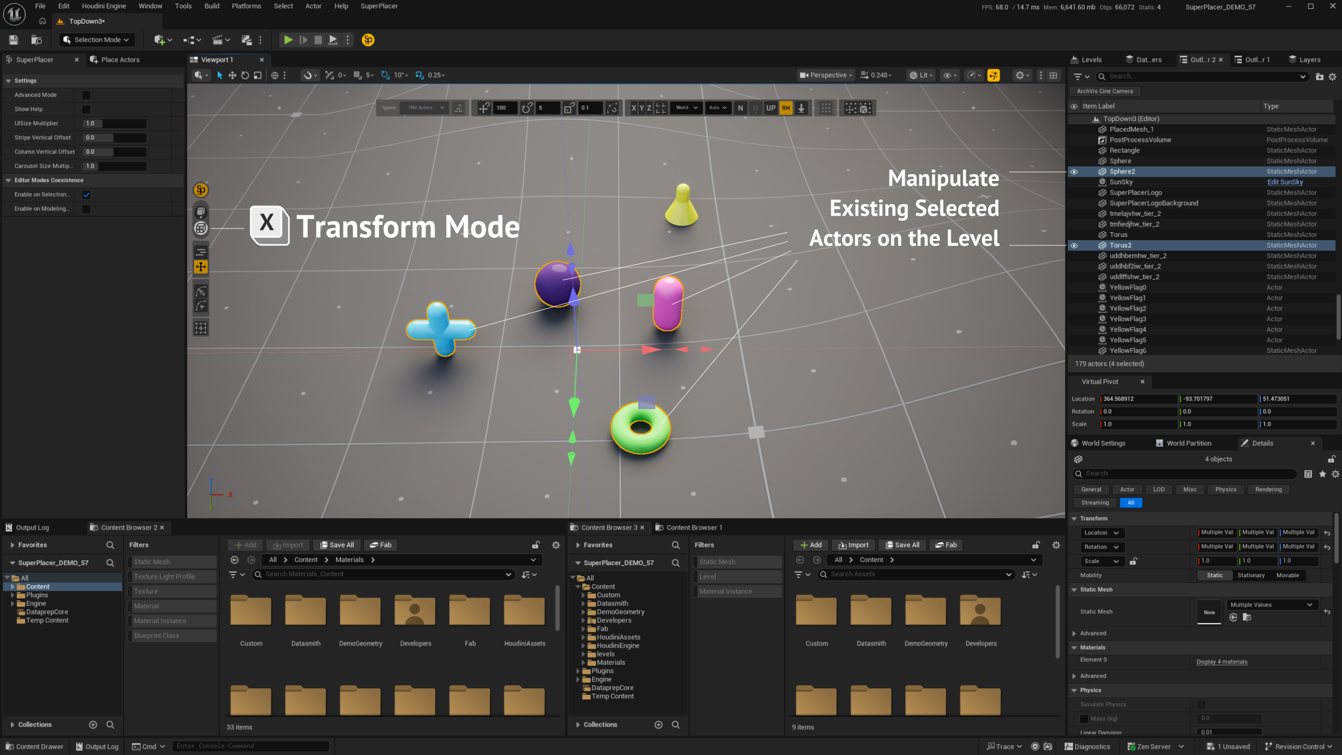The height and width of the screenshot is (755, 1342).
Task: Uncheck Enable on Selection checkbox
Action: point(86,195)
